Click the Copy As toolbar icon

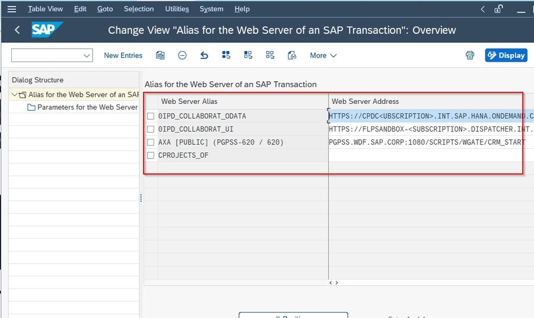click(160, 55)
